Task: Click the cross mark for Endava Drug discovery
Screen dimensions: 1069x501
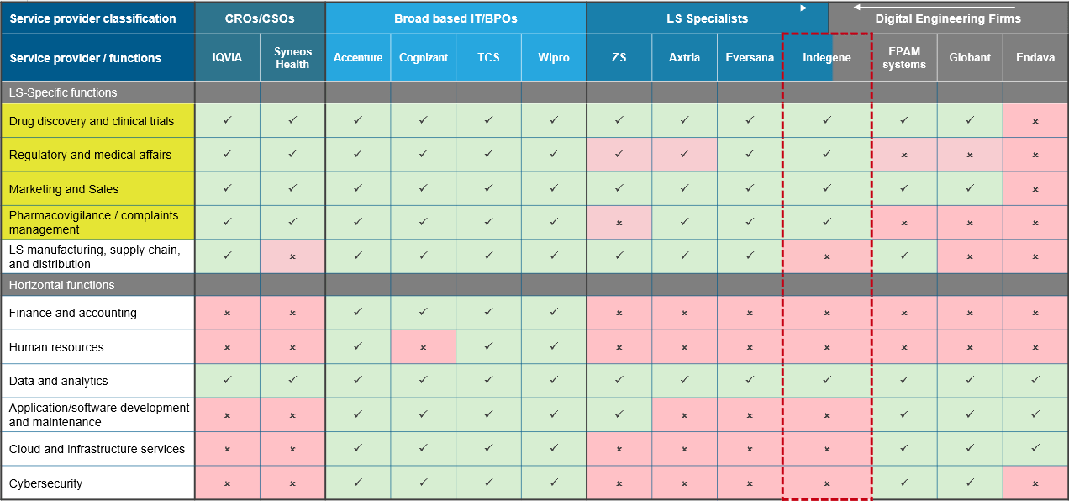Action: tap(1035, 121)
